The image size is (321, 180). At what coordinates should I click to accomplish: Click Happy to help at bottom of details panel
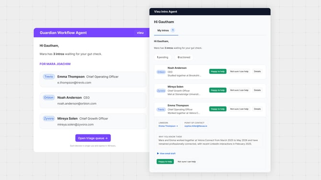click(165, 162)
